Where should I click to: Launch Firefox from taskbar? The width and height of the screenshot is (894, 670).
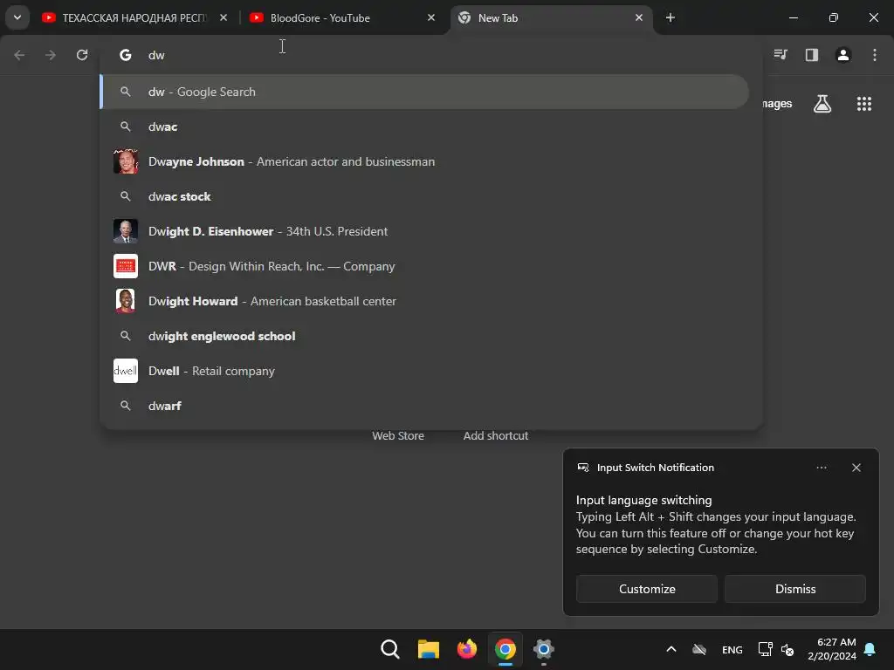pos(467,649)
